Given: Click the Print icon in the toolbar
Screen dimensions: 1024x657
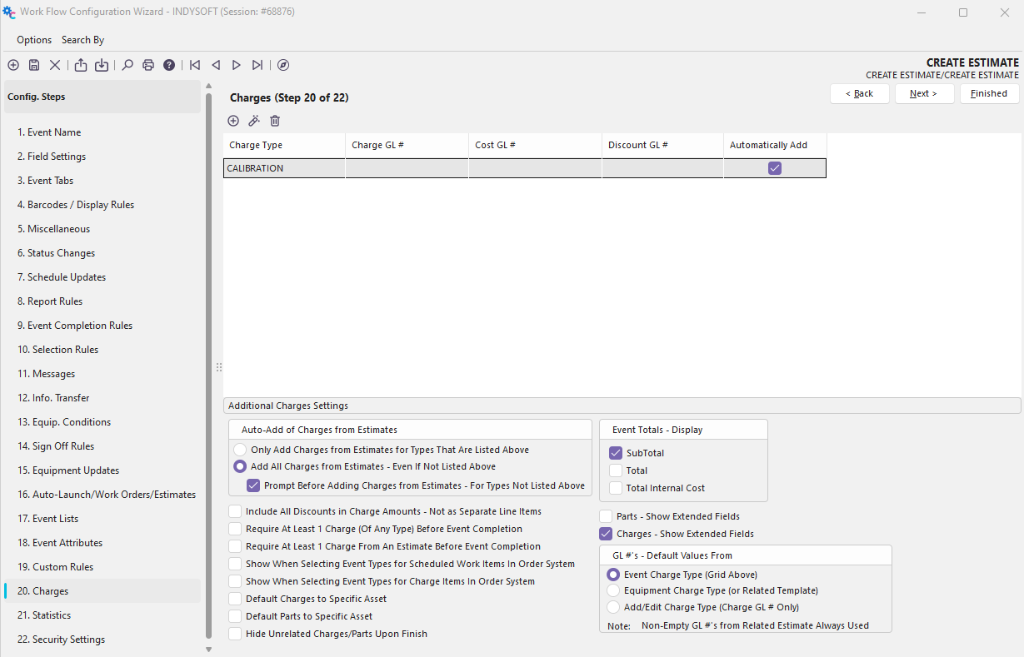Looking at the screenshot, I should tap(148, 65).
